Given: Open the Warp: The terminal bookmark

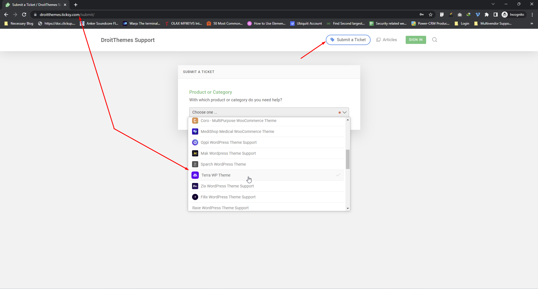Looking at the screenshot, I should [142, 24].
